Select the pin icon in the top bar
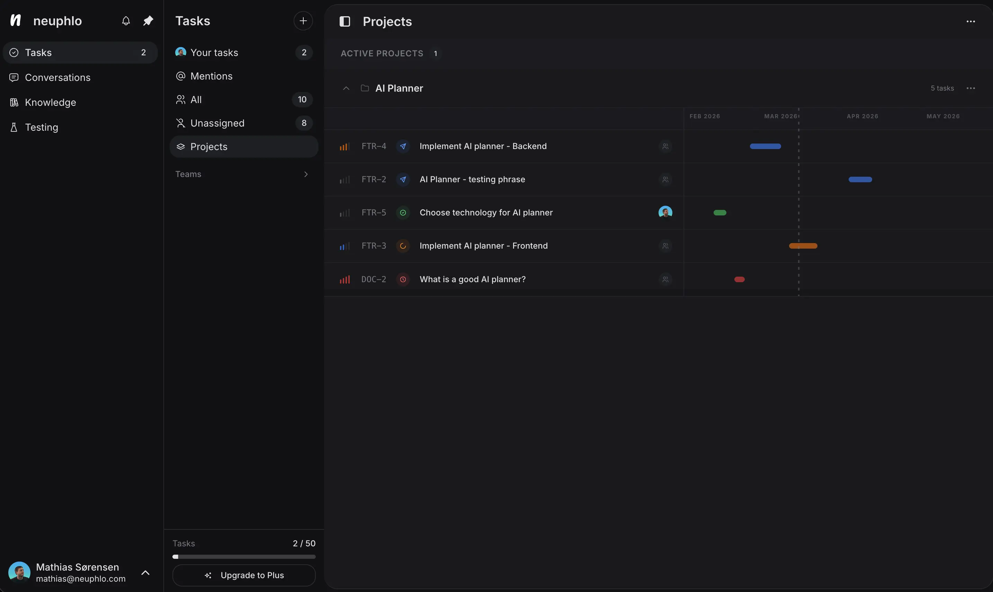Screen dimensions: 993x592 point(148,21)
